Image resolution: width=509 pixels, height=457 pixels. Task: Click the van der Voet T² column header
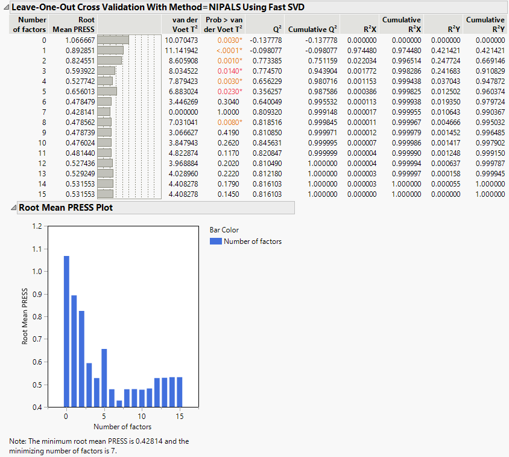click(185, 24)
